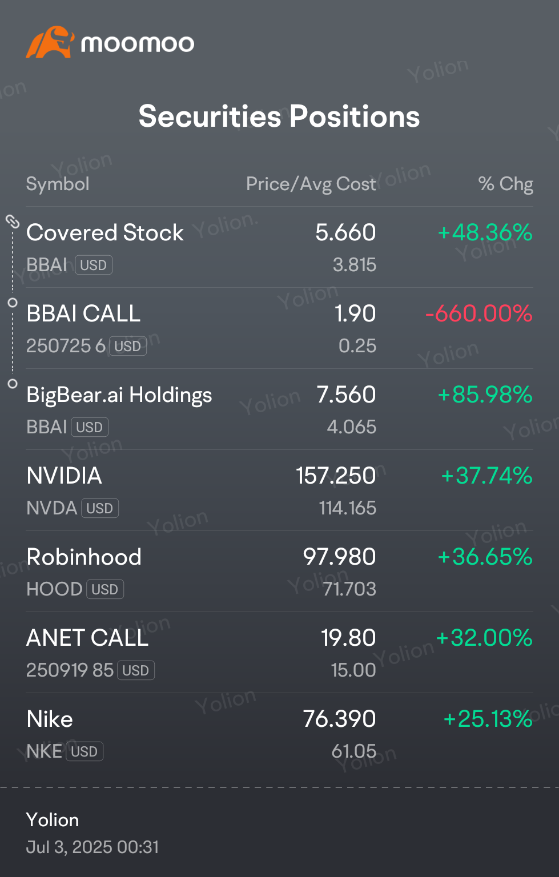
Task: Sort by the Price/Avg Cost header
Action: click(x=311, y=184)
